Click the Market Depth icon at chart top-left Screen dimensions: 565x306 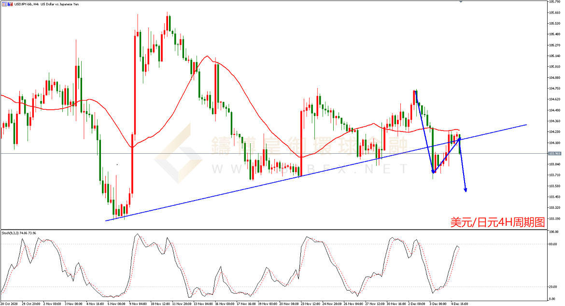pos(3,4)
